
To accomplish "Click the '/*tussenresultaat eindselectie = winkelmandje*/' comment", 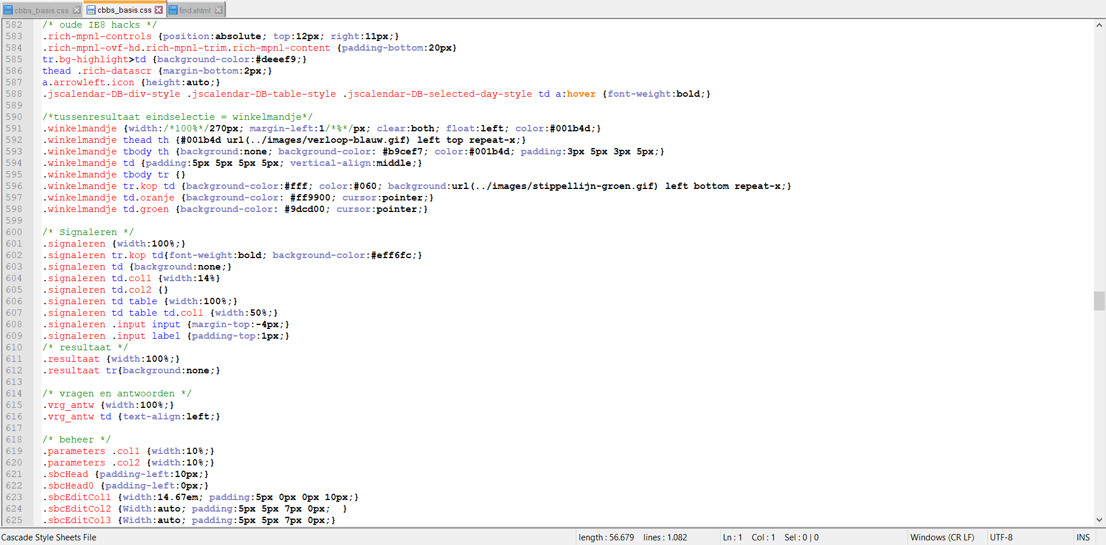I will click(x=177, y=117).
